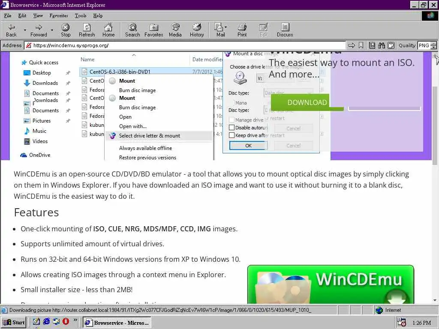This screenshot has width=439, height=329.
Task: Show browsing History from the toolbar
Action: click(x=197, y=30)
